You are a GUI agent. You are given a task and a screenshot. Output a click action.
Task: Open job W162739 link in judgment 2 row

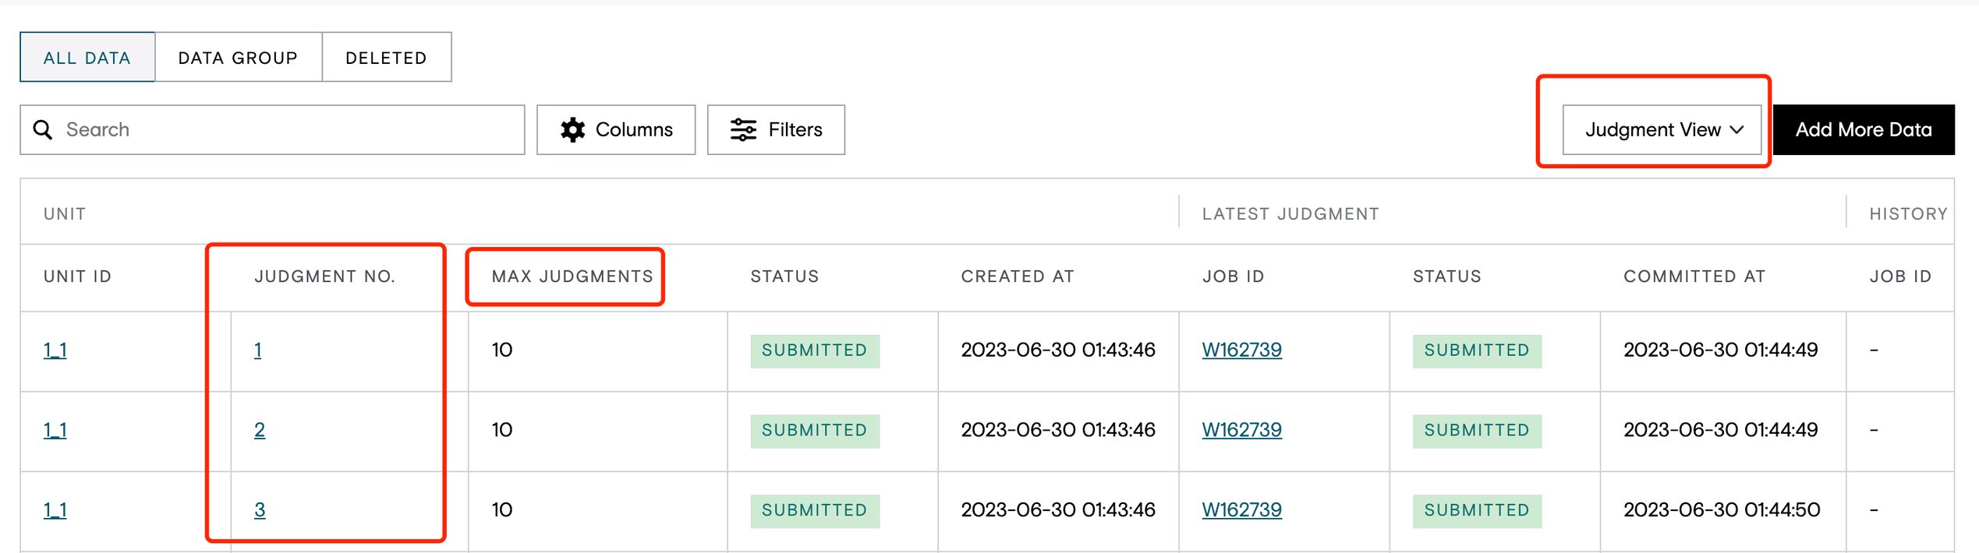tap(1242, 430)
